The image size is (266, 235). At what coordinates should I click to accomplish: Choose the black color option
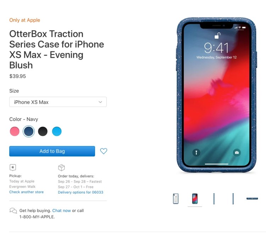coord(43,131)
